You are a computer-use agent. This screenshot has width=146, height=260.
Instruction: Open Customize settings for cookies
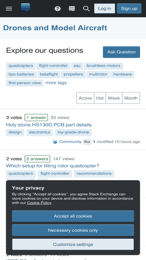point(73,244)
